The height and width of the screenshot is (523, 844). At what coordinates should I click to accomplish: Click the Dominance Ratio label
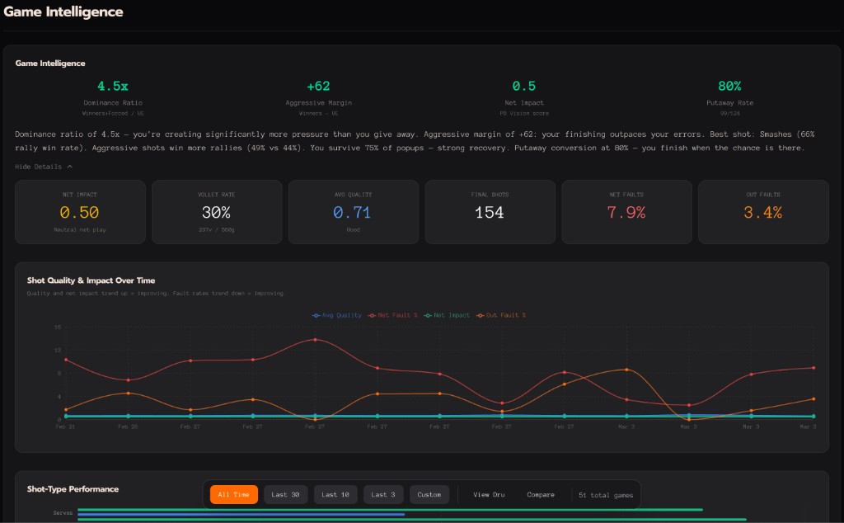pos(113,103)
